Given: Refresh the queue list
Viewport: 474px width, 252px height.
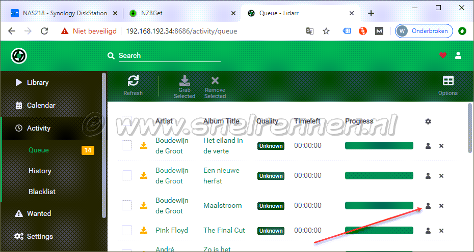Looking at the screenshot, I should [133, 85].
